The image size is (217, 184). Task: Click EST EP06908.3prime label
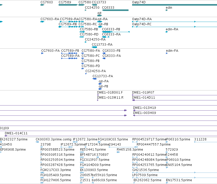pyautogui.click(x=13, y=150)
